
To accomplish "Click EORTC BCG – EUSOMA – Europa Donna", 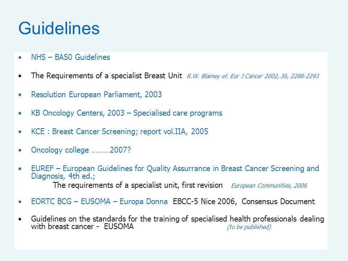I will [99, 202].
